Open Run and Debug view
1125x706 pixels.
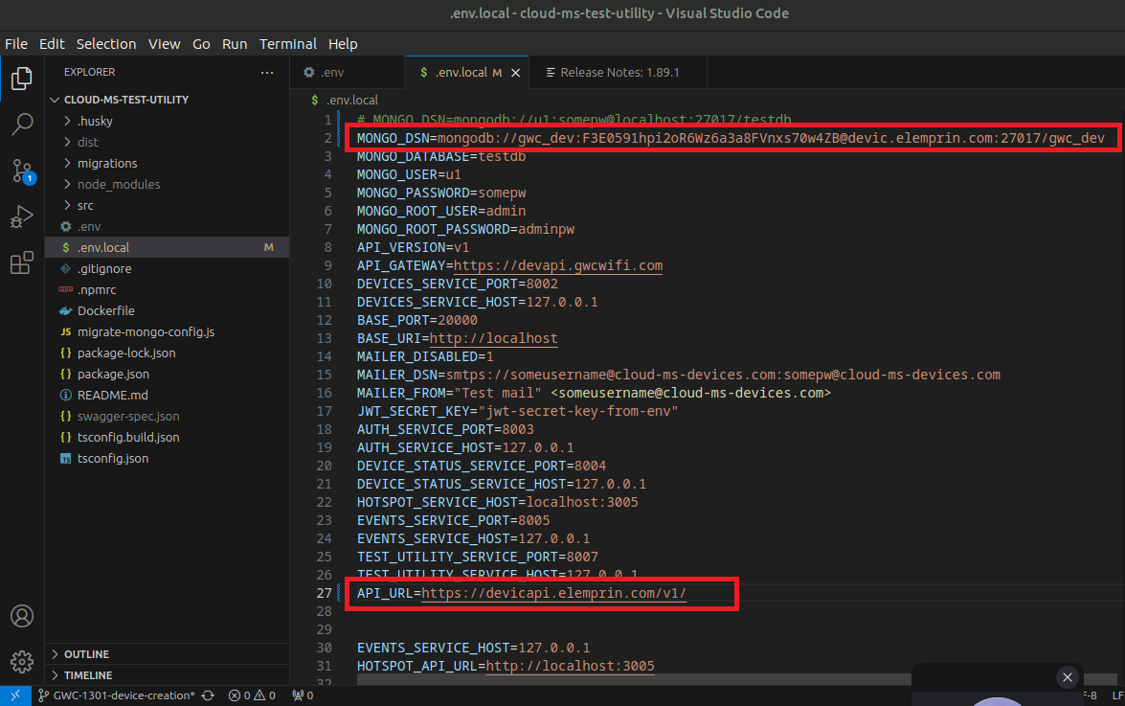[21, 217]
